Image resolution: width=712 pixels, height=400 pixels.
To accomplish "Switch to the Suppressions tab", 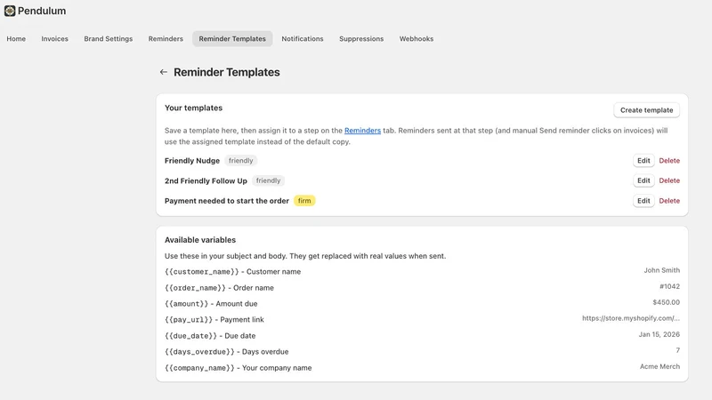I will point(361,39).
